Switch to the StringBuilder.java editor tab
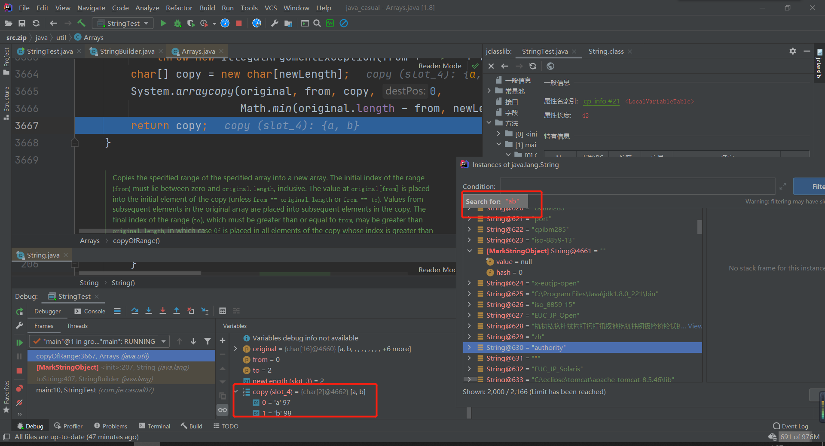This screenshot has height=446, width=825. 127,51
